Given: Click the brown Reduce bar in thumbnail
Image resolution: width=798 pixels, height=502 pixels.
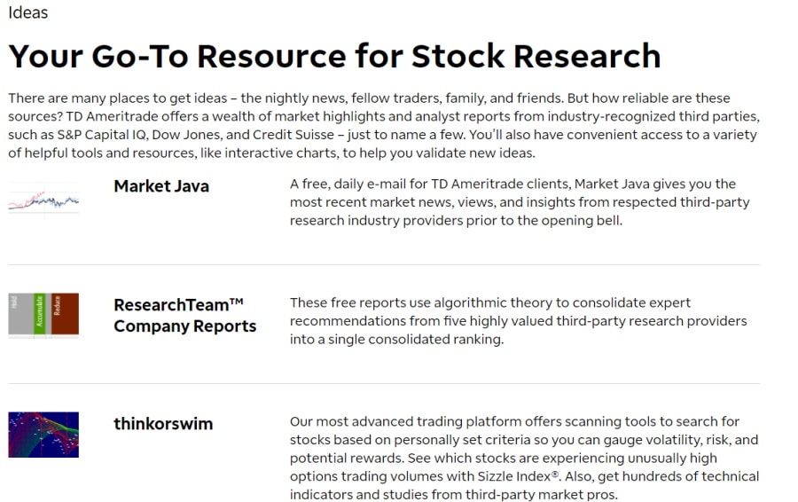Looking at the screenshot, I should pyautogui.click(x=65, y=314).
